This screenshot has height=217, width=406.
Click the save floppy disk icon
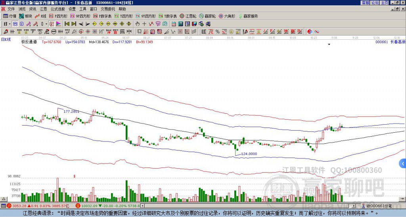point(194,24)
